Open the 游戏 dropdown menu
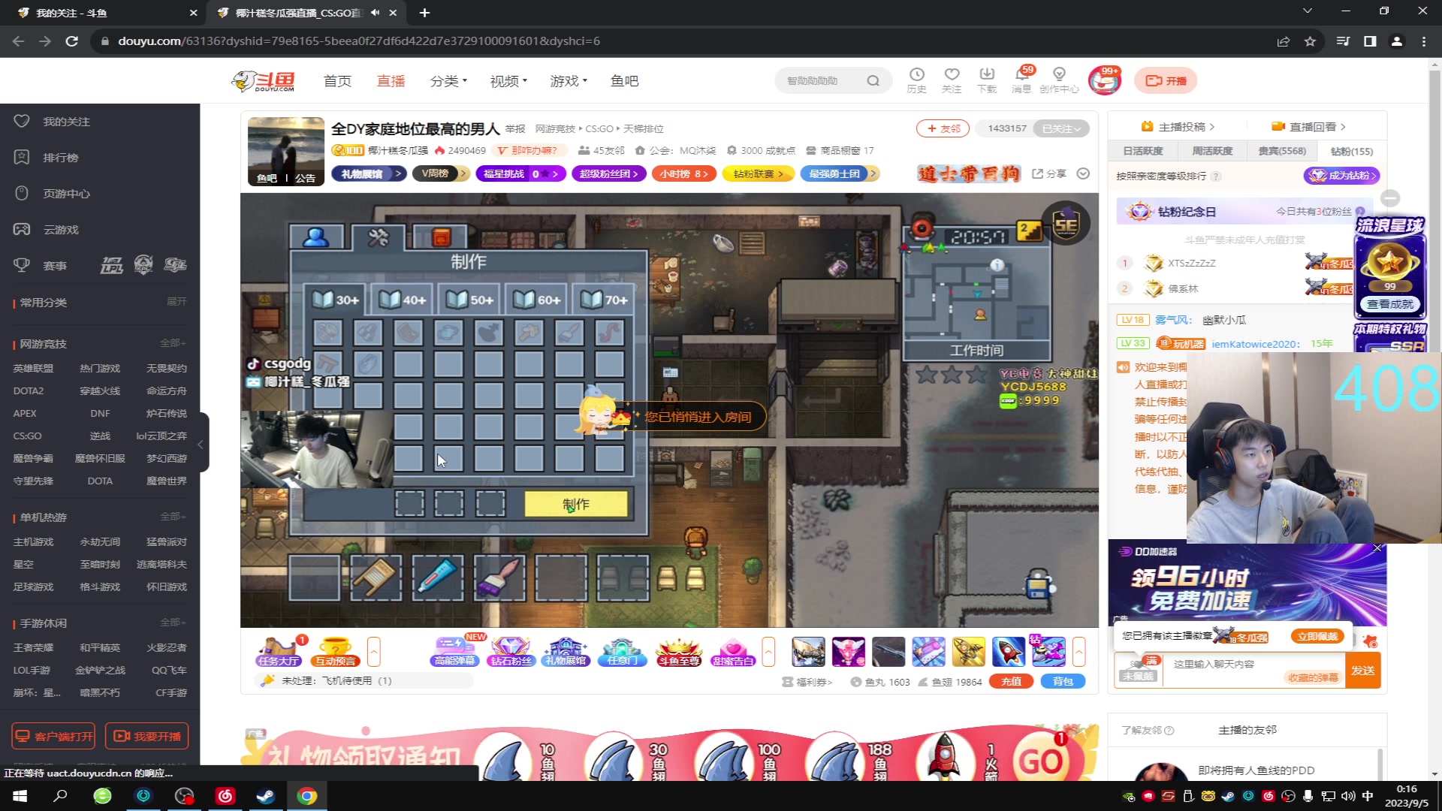Image resolution: width=1442 pixels, height=811 pixels. click(x=569, y=81)
